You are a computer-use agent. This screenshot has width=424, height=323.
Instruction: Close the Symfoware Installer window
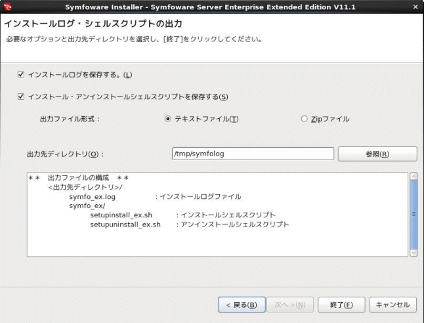[x=415, y=7]
